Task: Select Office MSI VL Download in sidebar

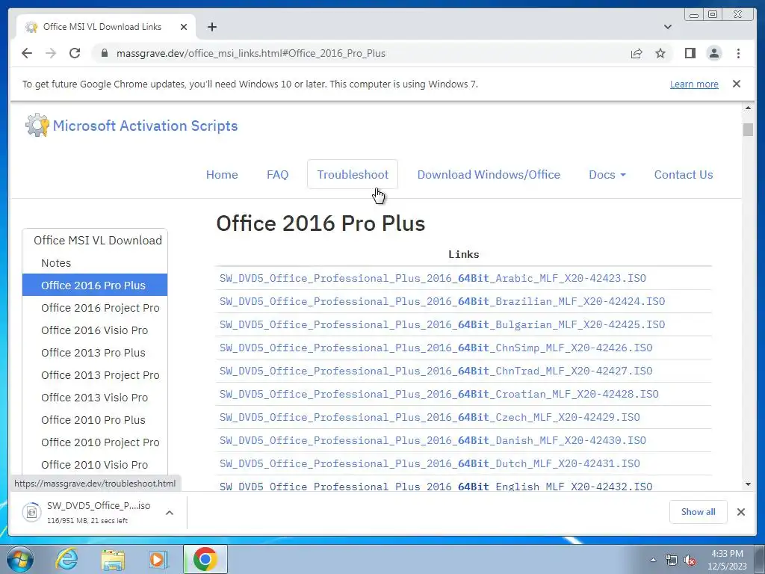Action: (97, 240)
